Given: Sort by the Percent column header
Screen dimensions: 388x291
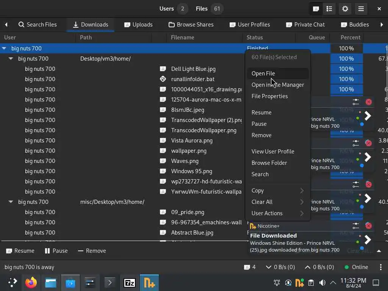Looking at the screenshot, I should click(x=346, y=38).
